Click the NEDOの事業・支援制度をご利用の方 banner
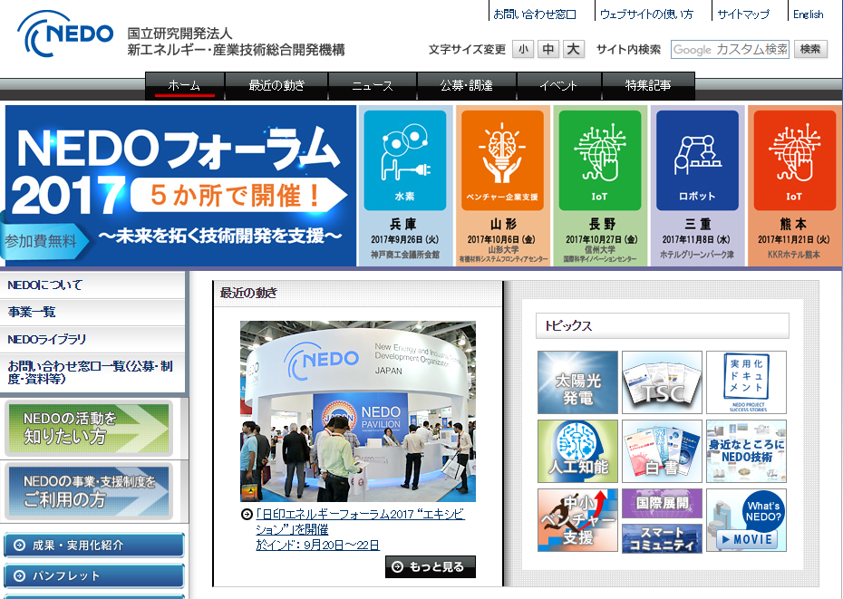This screenshot has width=843, height=599. click(89, 491)
